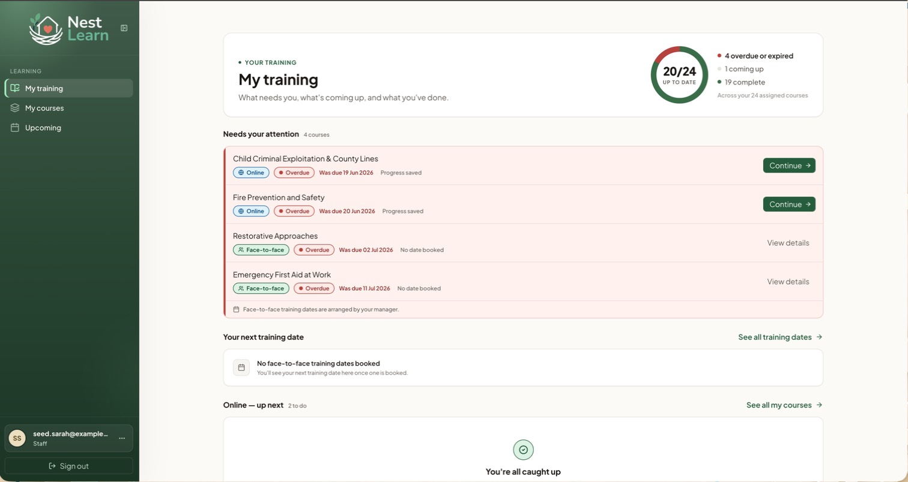Click 'Was due 02 Jul 2026' text
The width and height of the screenshot is (908, 482).
[366, 250]
